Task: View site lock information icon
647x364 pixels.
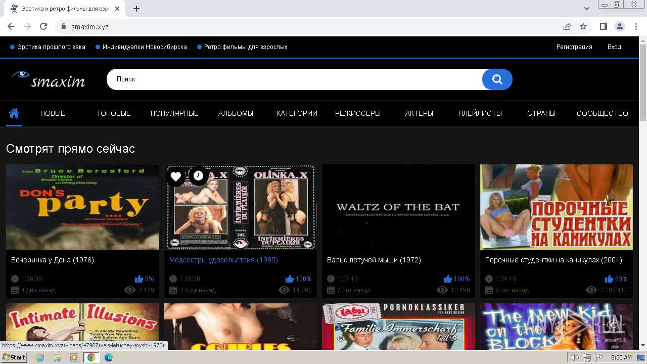Action: point(63,27)
